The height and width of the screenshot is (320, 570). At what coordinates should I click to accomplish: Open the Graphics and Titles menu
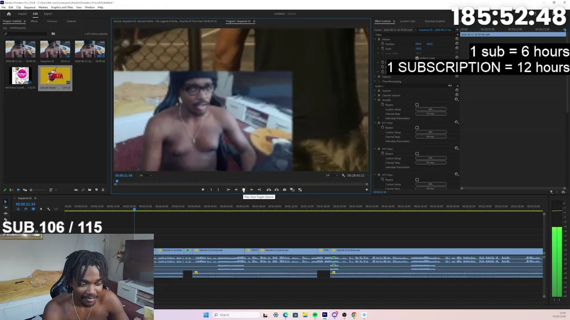point(62,8)
